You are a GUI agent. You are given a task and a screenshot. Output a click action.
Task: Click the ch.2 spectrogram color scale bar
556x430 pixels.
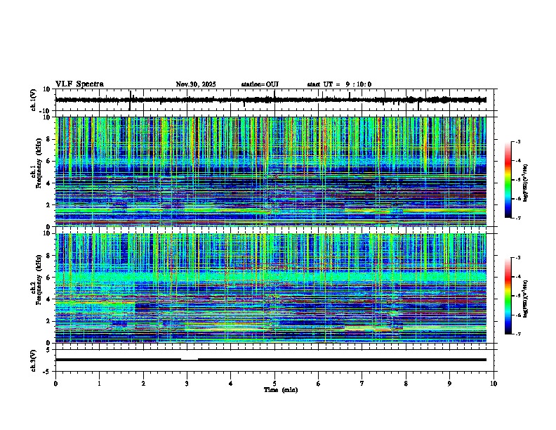508,296
